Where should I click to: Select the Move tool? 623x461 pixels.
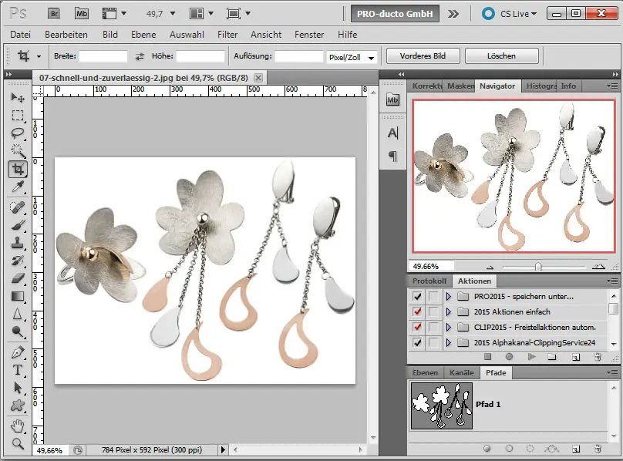tap(17, 98)
